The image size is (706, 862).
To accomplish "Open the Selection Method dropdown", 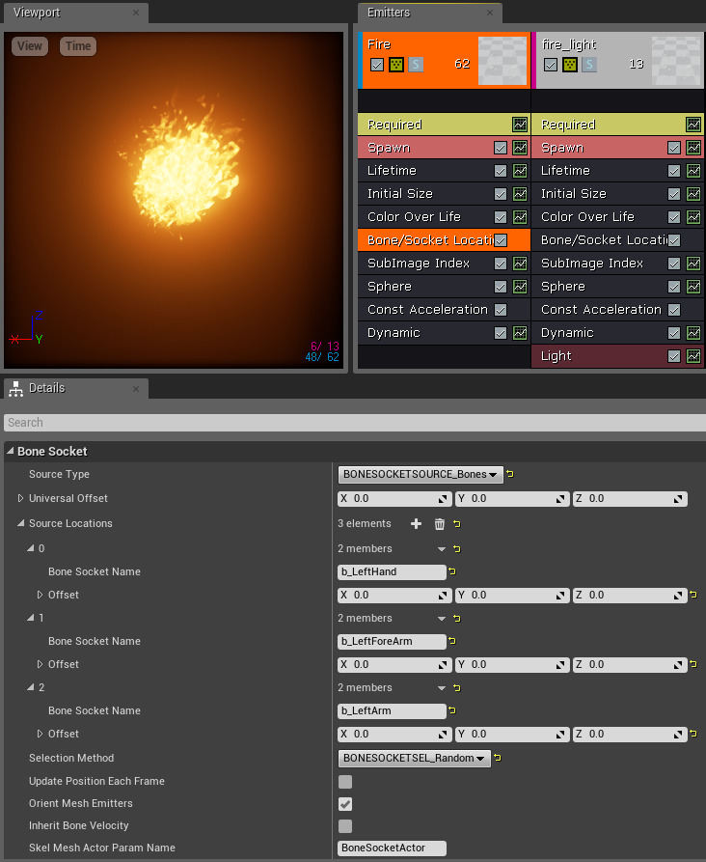I will coord(414,758).
